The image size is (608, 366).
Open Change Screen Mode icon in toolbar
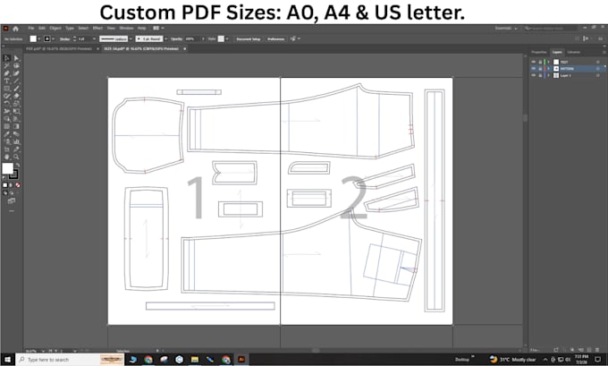[12, 200]
